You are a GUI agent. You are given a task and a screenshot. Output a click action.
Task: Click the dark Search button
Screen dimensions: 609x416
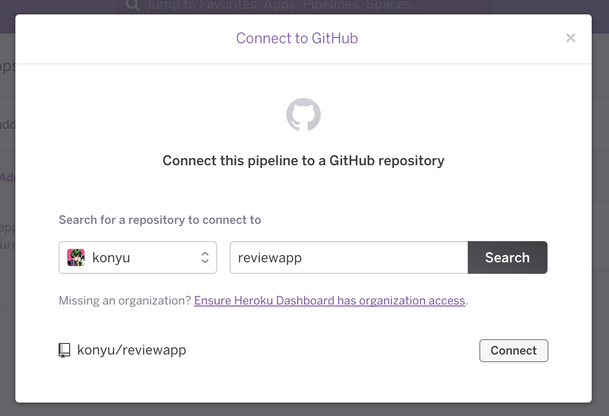pyautogui.click(x=507, y=257)
